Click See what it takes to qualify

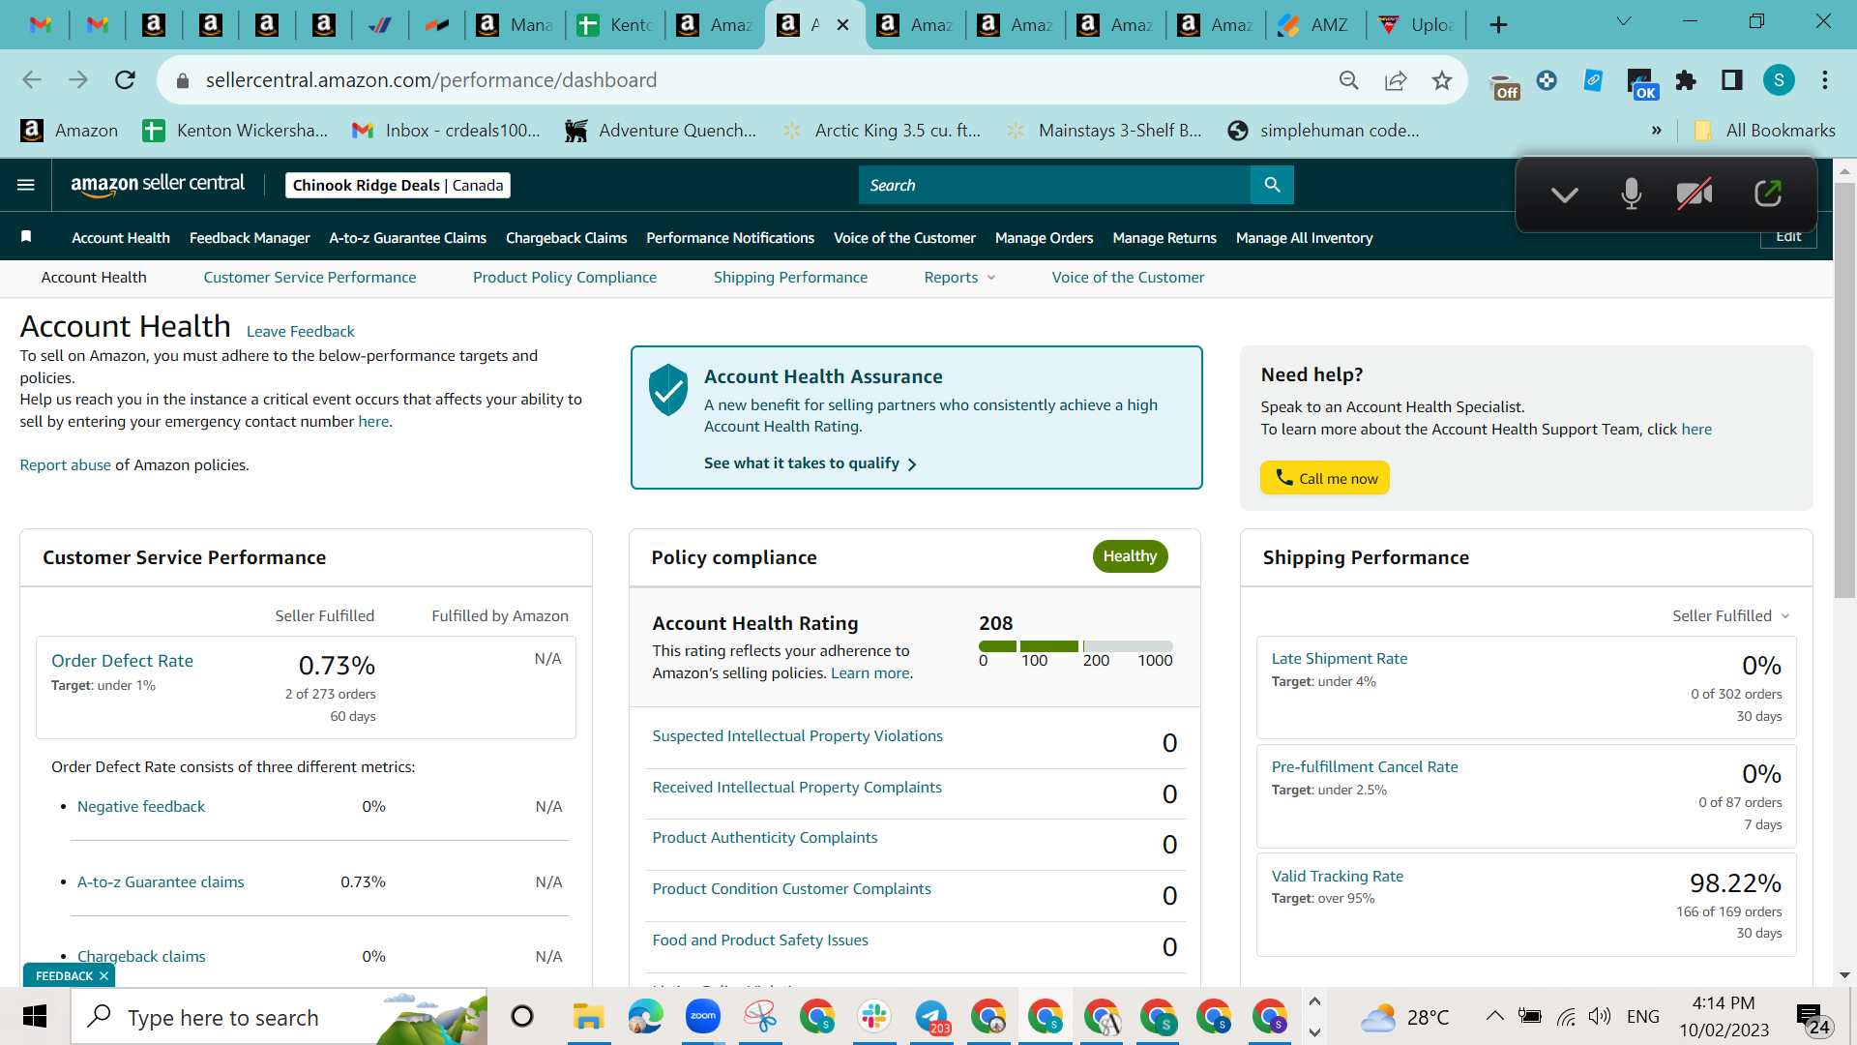click(x=811, y=463)
